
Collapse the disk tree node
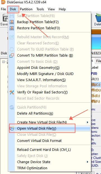point(3,62)
